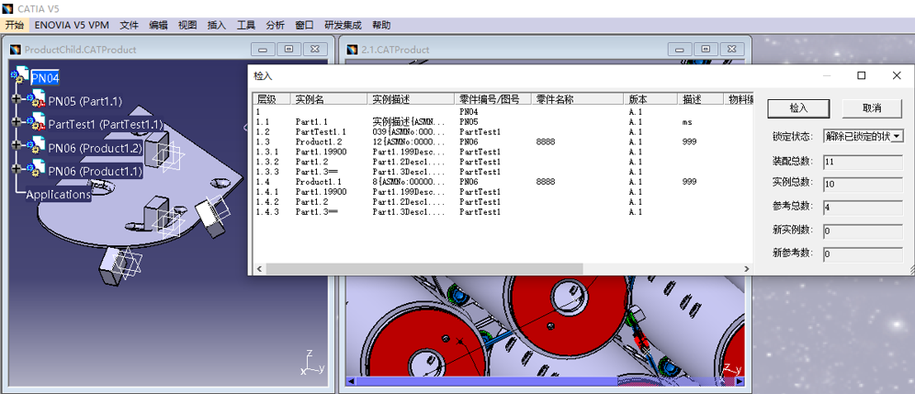This screenshot has width=915, height=394.
Task: Click the 新实例数 field
Action: (x=863, y=231)
